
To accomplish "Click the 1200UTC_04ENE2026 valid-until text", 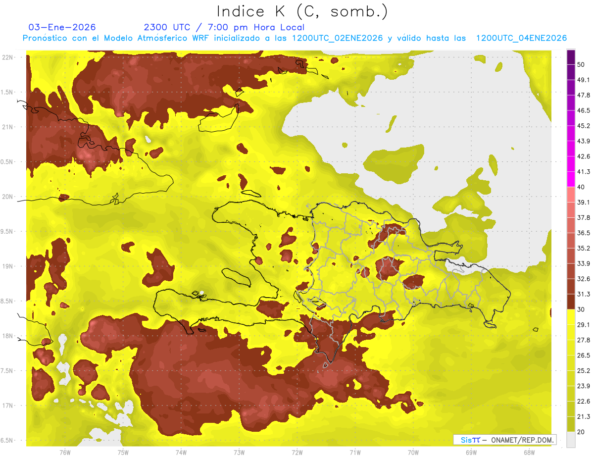I will (521, 38).
